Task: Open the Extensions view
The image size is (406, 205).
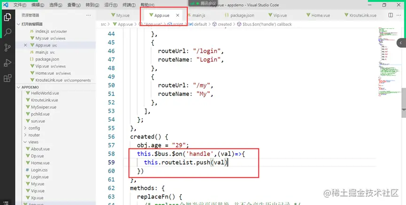Action: point(8,78)
